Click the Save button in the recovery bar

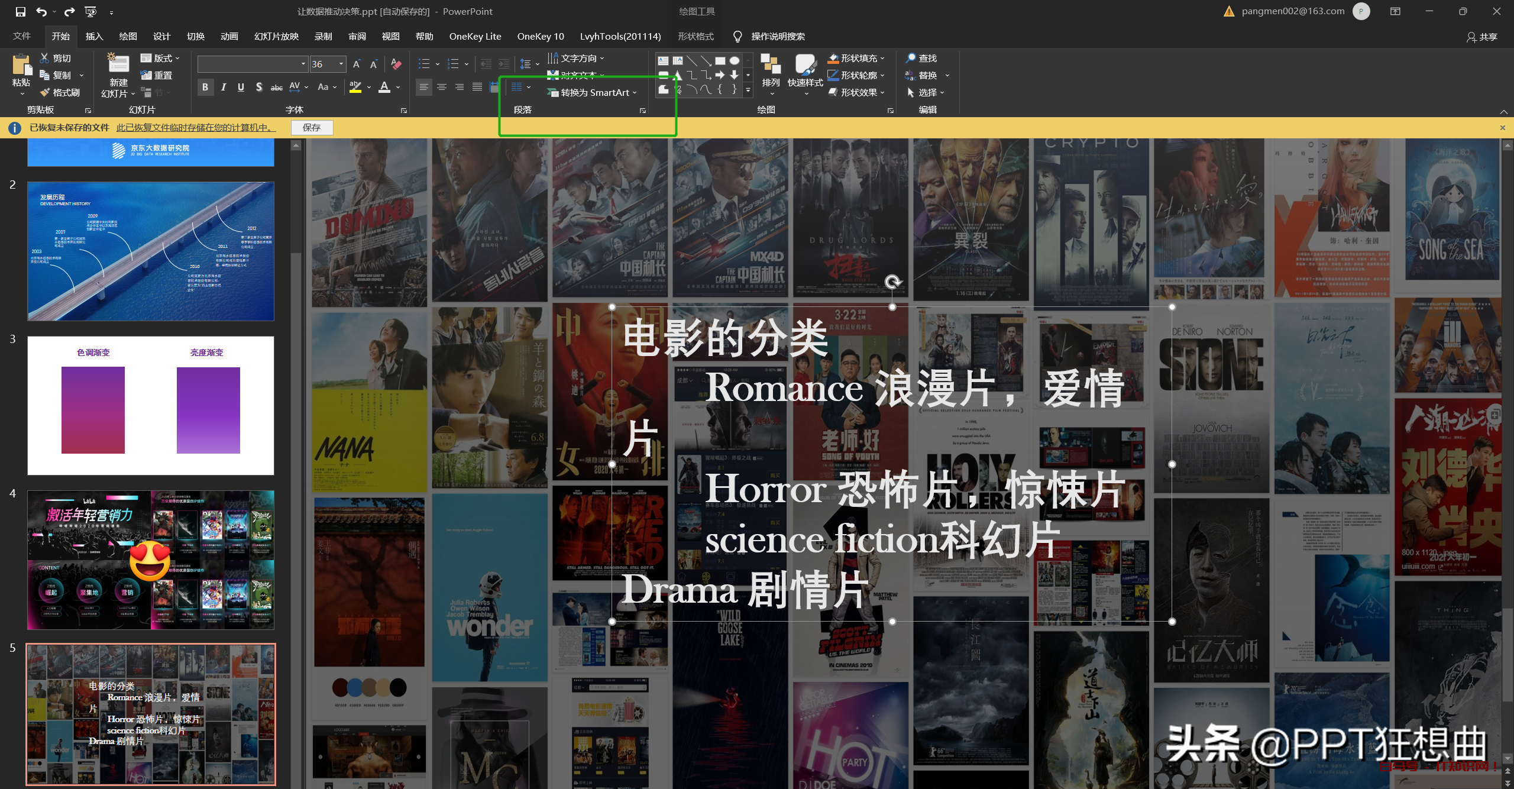(312, 128)
